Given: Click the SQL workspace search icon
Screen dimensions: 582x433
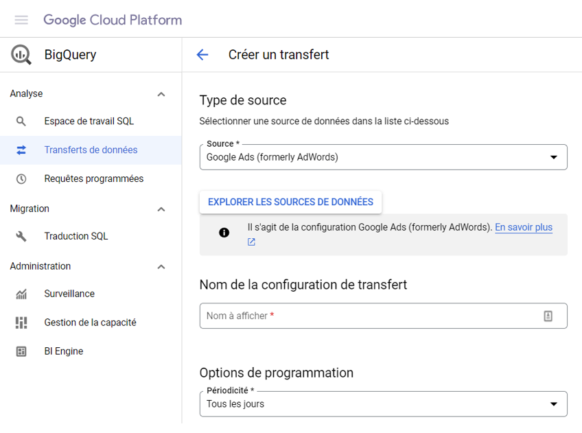Looking at the screenshot, I should point(21,121).
